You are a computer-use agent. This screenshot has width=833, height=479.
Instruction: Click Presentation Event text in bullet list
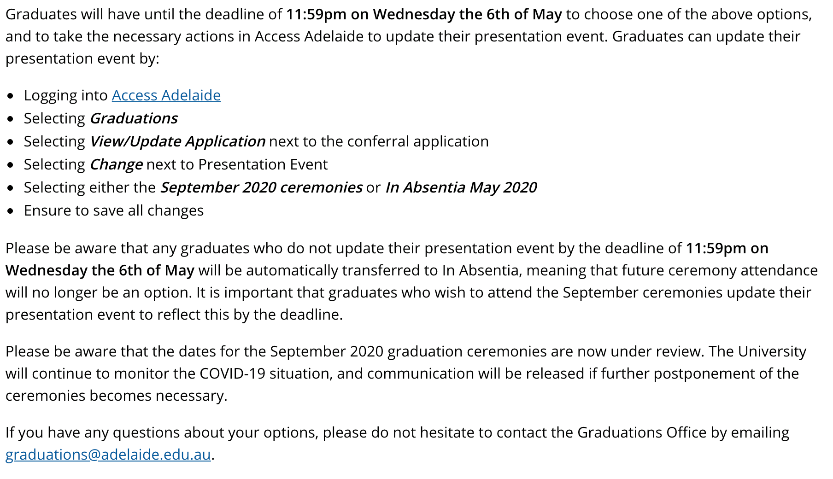click(263, 164)
